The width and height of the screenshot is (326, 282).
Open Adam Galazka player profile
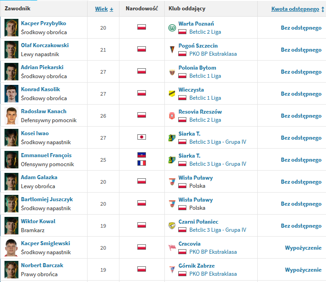click(x=39, y=177)
